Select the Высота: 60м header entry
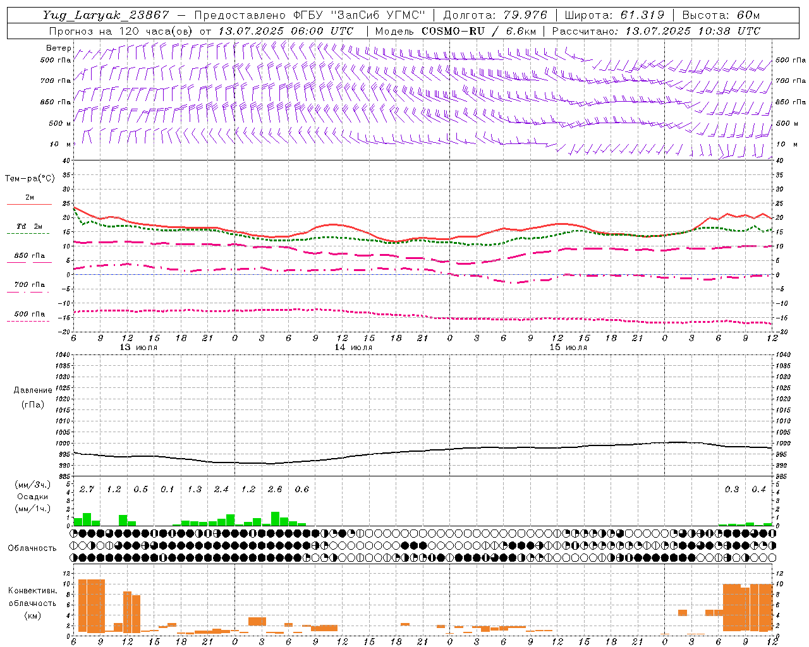Viewport: 809px width, 647px height. [721, 15]
